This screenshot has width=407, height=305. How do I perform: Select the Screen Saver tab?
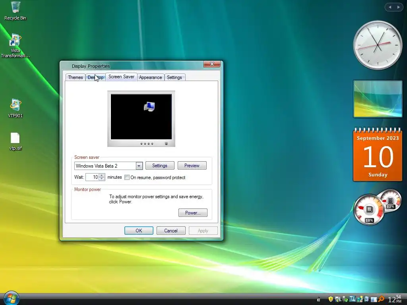[x=121, y=77]
